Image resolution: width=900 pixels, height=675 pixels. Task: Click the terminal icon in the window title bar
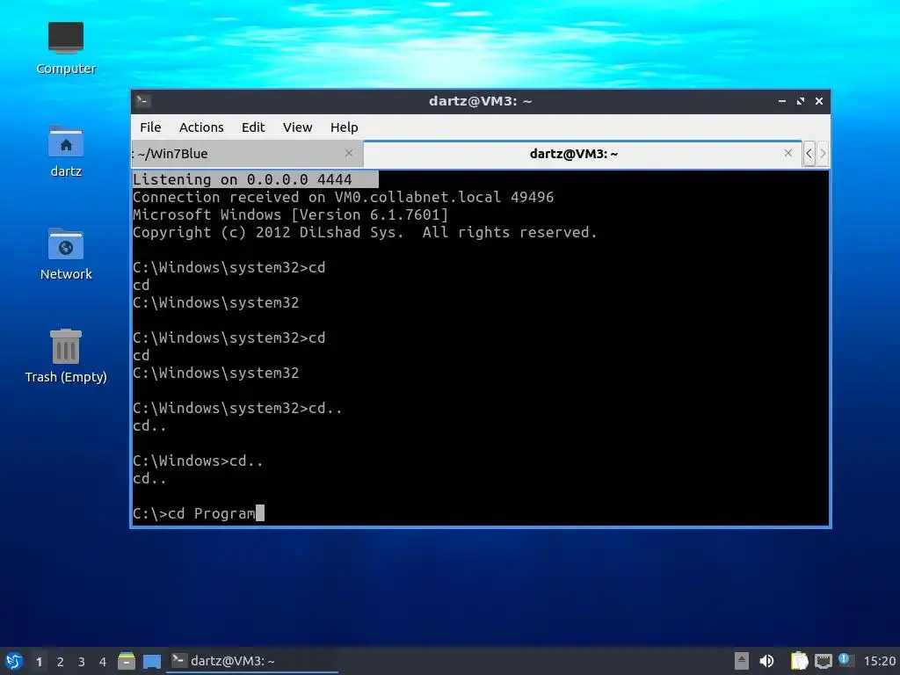(x=143, y=101)
